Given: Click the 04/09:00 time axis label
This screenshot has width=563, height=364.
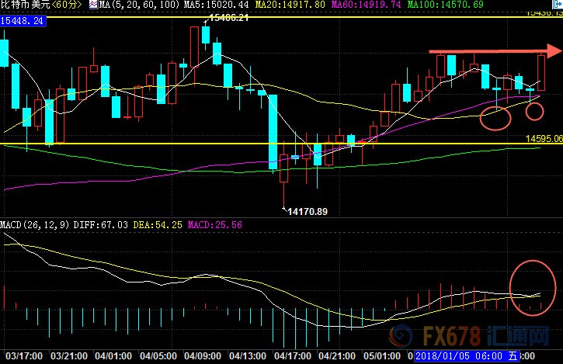Looking at the screenshot, I should 203,356.
